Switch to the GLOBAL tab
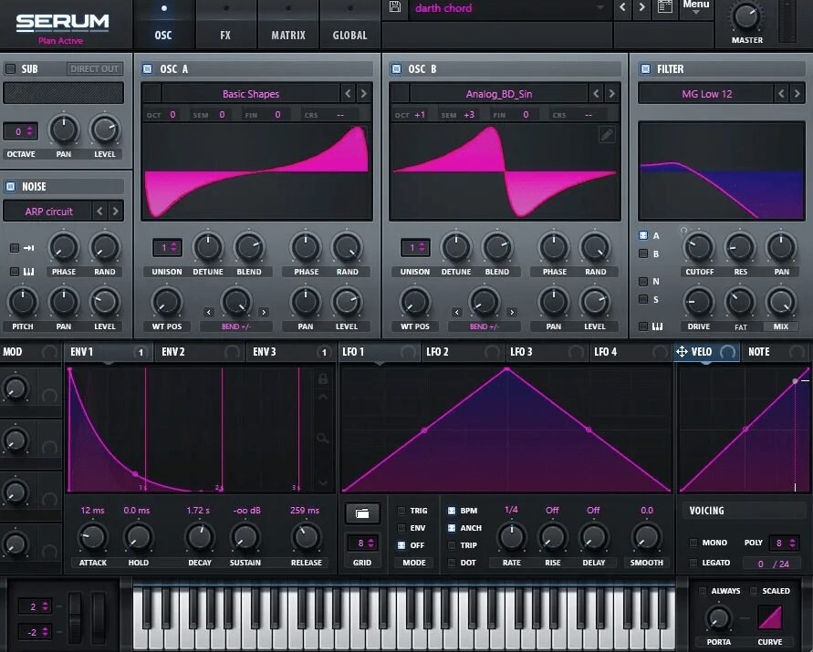Viewport: 813px width, 652px height. [x=350, y=26]
